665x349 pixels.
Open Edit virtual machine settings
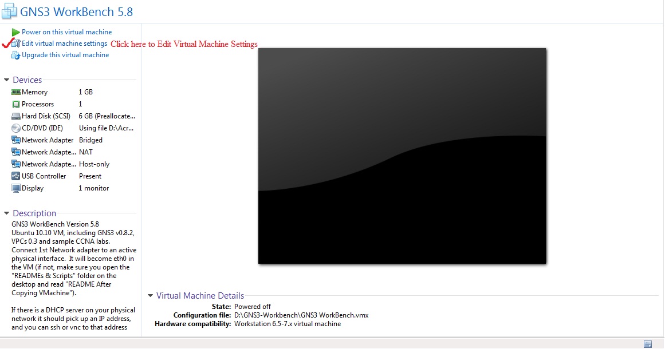click(x=64, y=43)
